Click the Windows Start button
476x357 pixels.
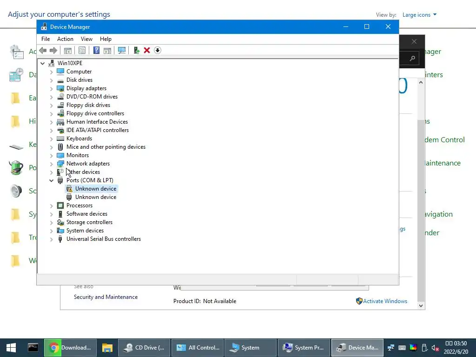11,348
